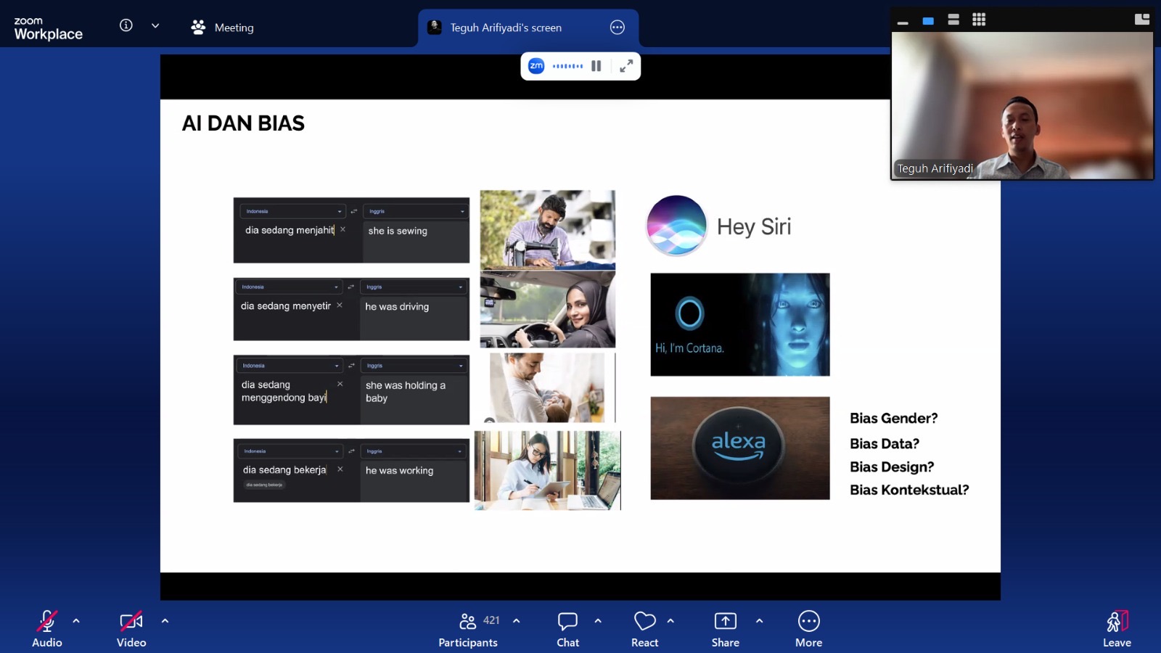Switch to the Meeting tab
The height and width of the screenshot is (653, 1161).
(x=222, y=28)
